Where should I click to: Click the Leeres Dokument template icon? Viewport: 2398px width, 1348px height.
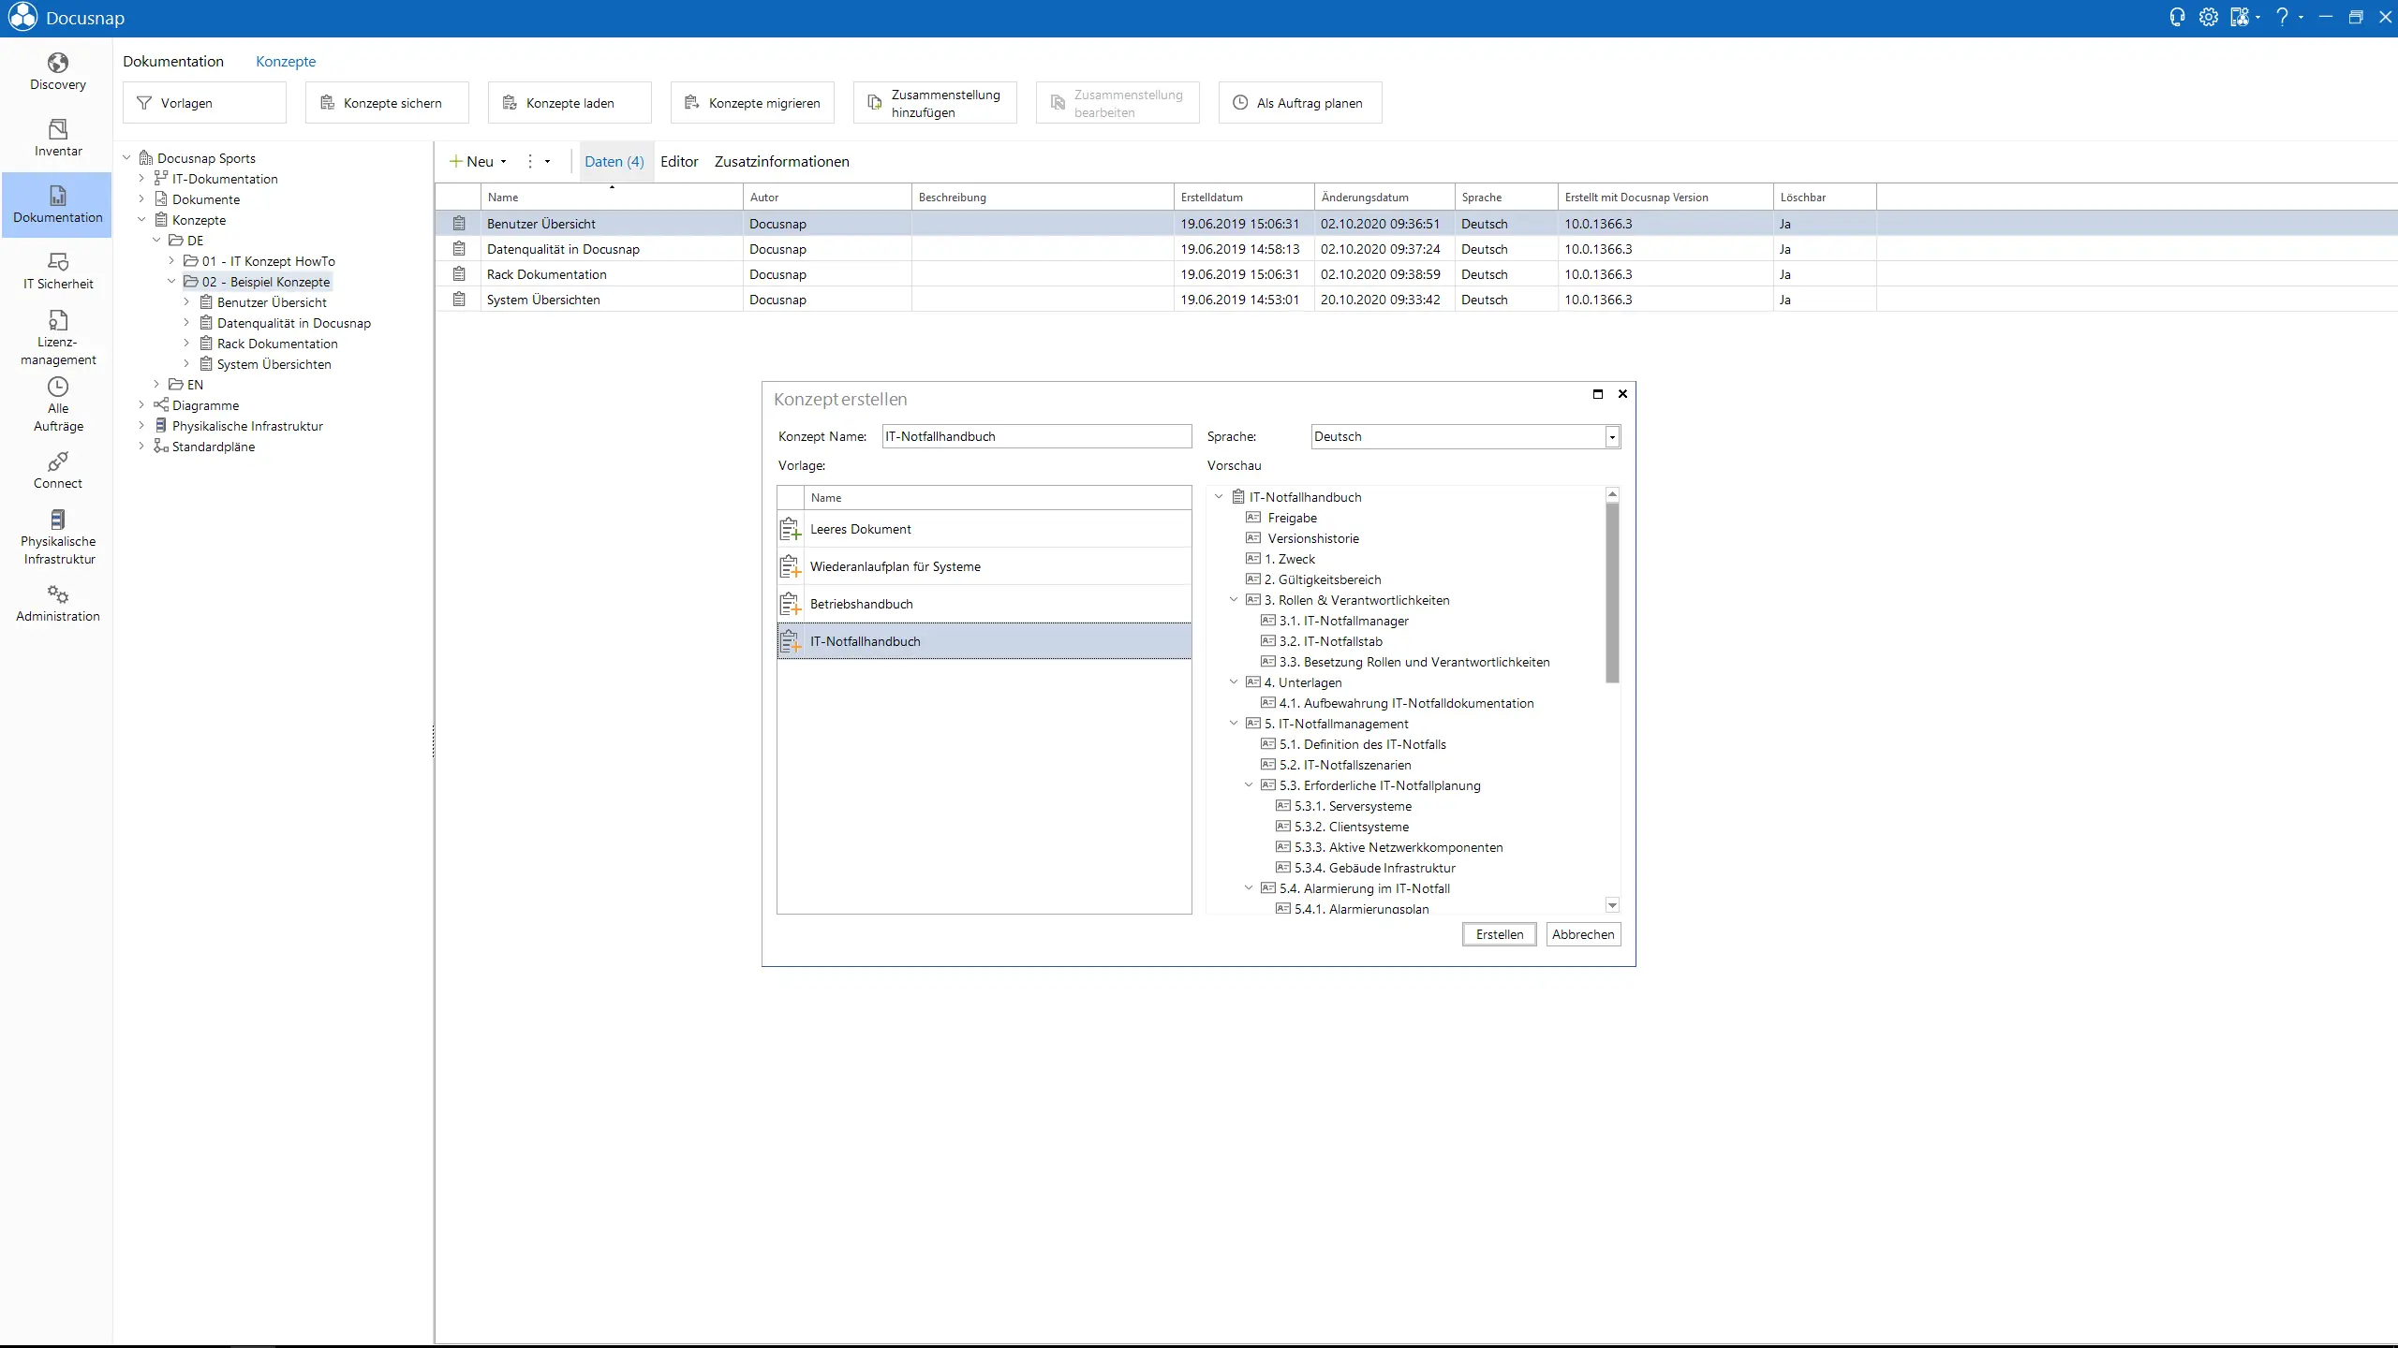coord(791,530)
